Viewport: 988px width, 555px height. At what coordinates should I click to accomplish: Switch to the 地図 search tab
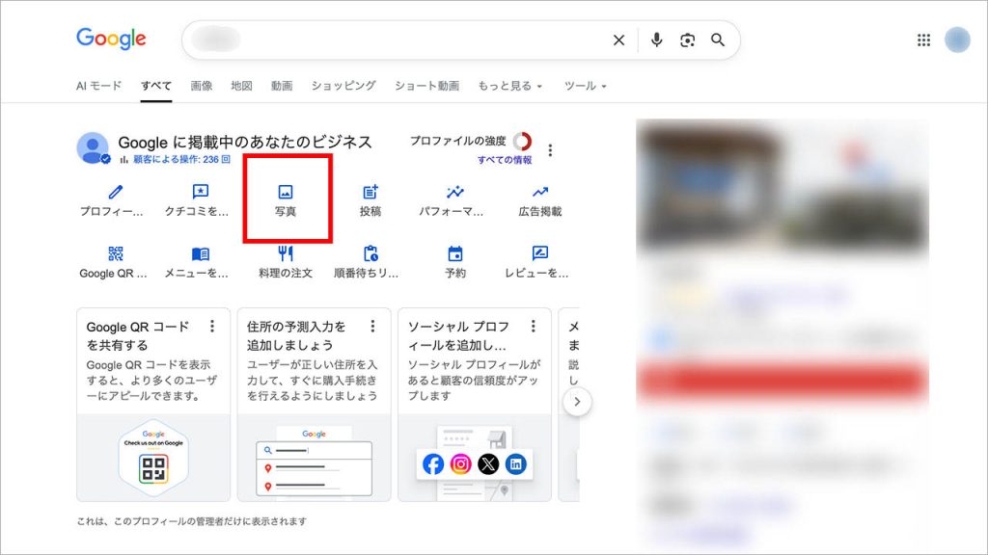239,85
